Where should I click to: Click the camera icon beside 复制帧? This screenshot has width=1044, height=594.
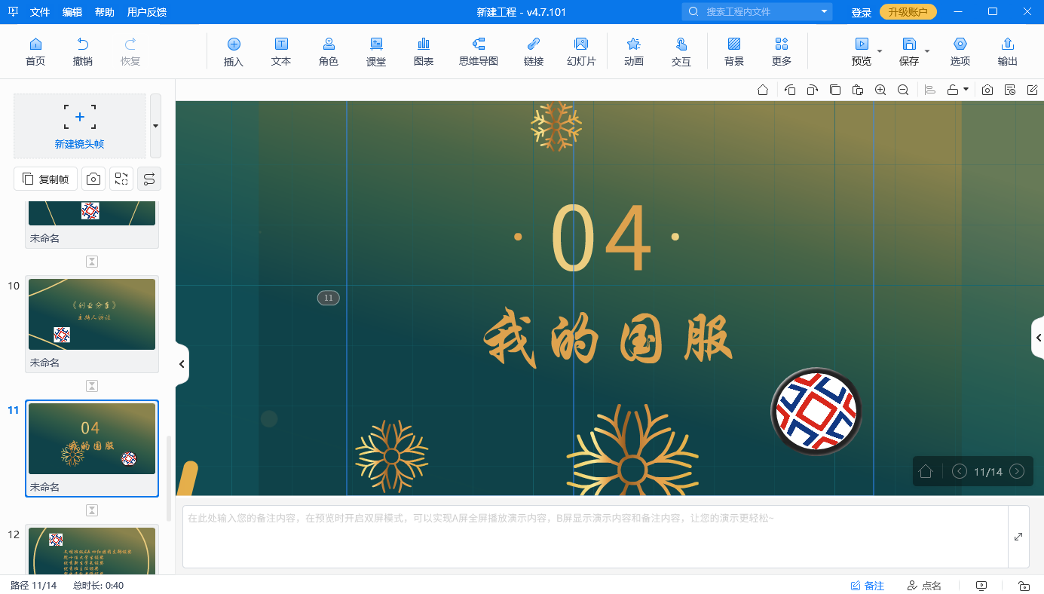93,179
